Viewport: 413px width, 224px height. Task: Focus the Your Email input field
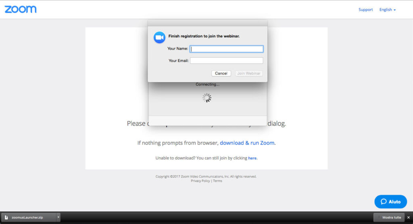[227, 61]
